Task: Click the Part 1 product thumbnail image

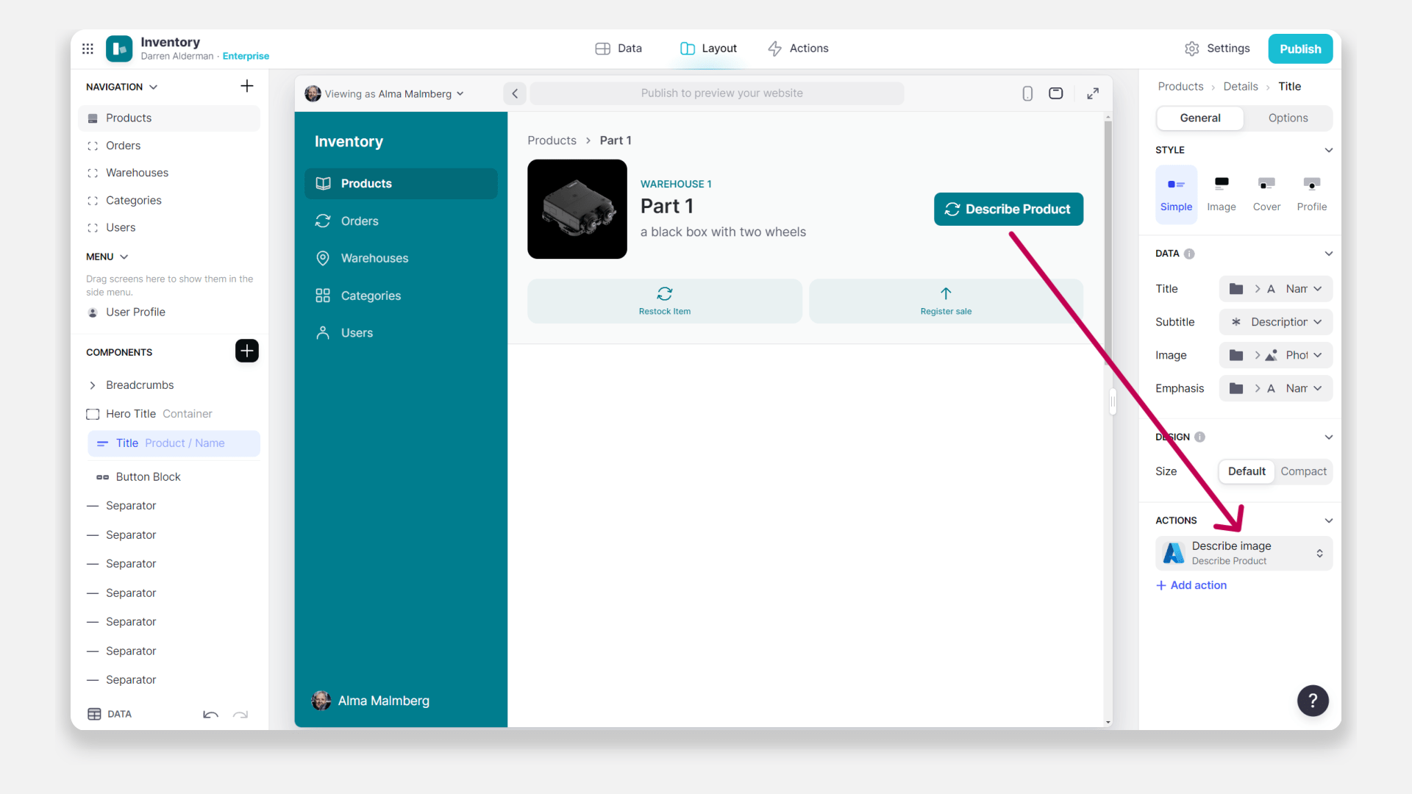Action: click(x=577, y=210)
